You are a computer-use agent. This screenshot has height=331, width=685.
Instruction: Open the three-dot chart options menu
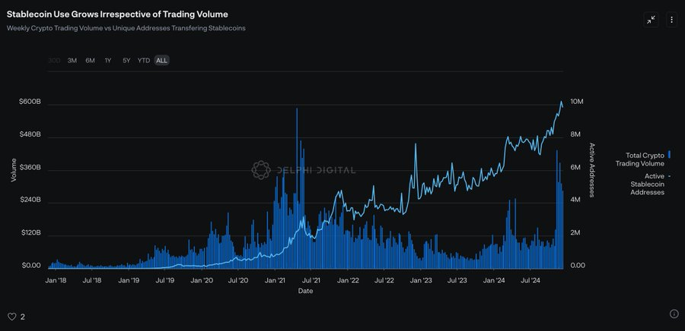pos(671,20)
